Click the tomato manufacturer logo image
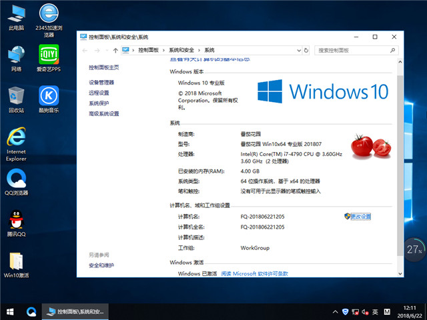The height and width of the screenshot is (320, 427). tap(371, 147)
